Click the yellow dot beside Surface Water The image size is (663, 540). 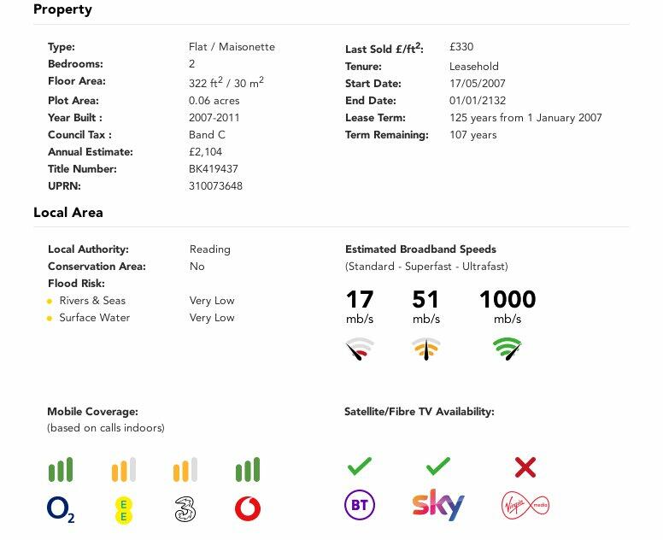point(50,319)
